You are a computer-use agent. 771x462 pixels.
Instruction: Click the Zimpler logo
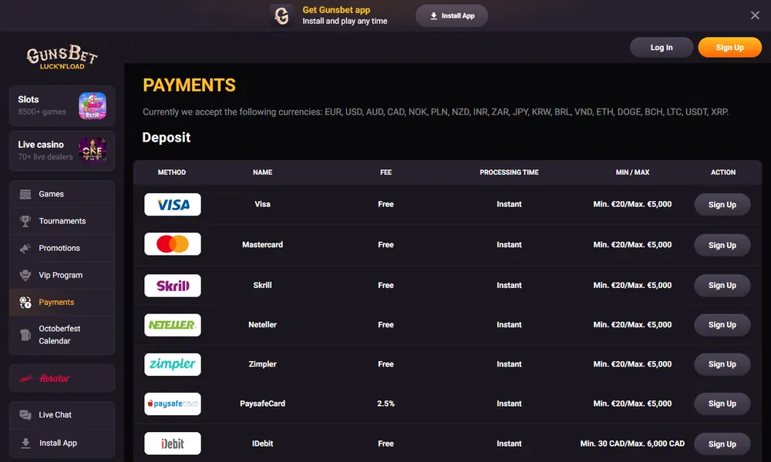(173, 364)
